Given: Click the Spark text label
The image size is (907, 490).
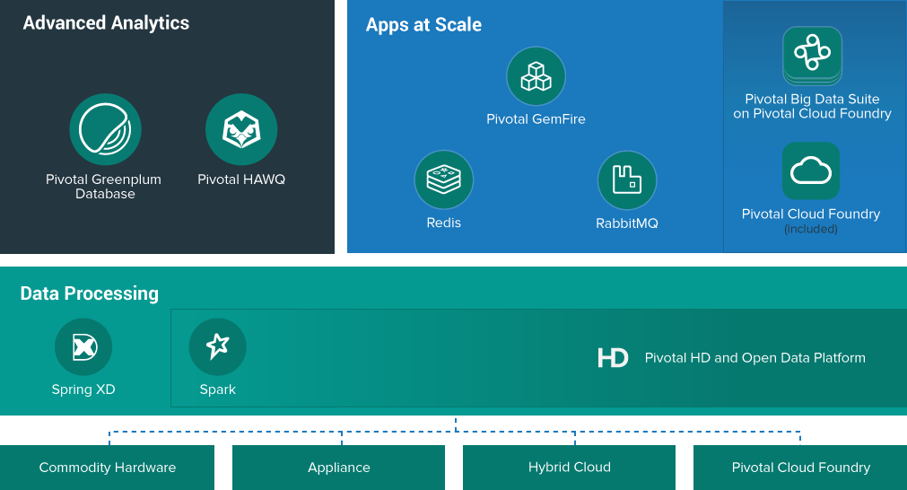Looking at the screenshot, I should [217, 389].
